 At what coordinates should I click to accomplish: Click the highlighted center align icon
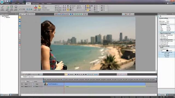[88, 6]
